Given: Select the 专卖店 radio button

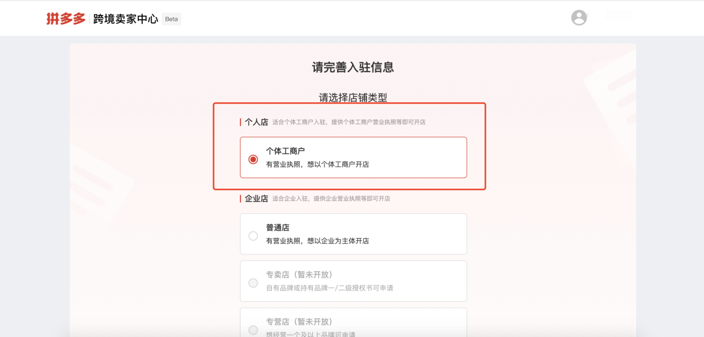Looking at the screenshot, I should pyautogui.click(x=253, y=283).
